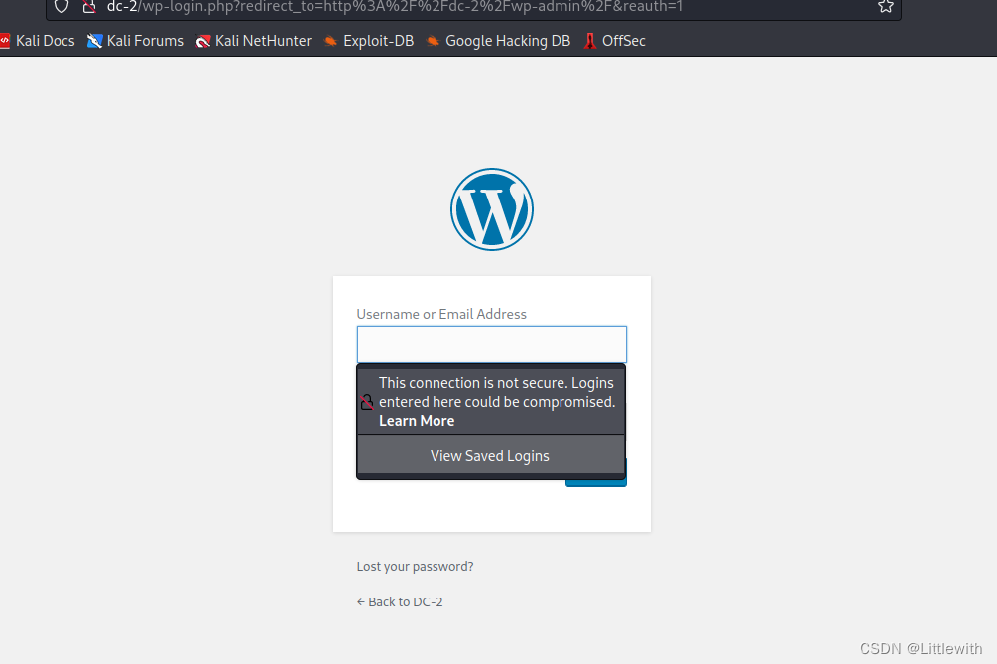The width and height of the screenshot is (997, 664).
Task: Click Back to DC-2
Action: (400, 601)
